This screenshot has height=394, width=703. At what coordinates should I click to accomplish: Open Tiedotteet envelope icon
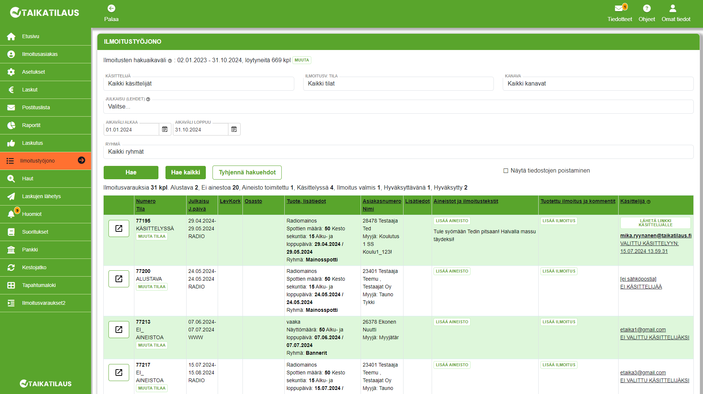(619, 8)
